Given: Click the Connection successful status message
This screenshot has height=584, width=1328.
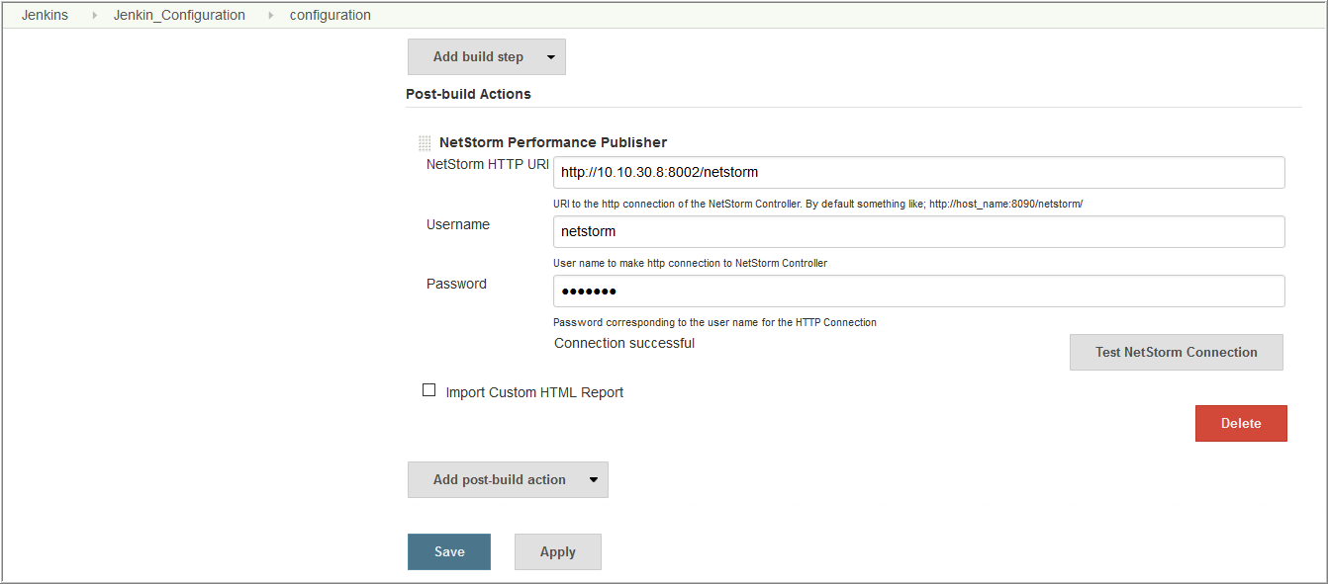Looking at the screenshot, I should point(624,343).
